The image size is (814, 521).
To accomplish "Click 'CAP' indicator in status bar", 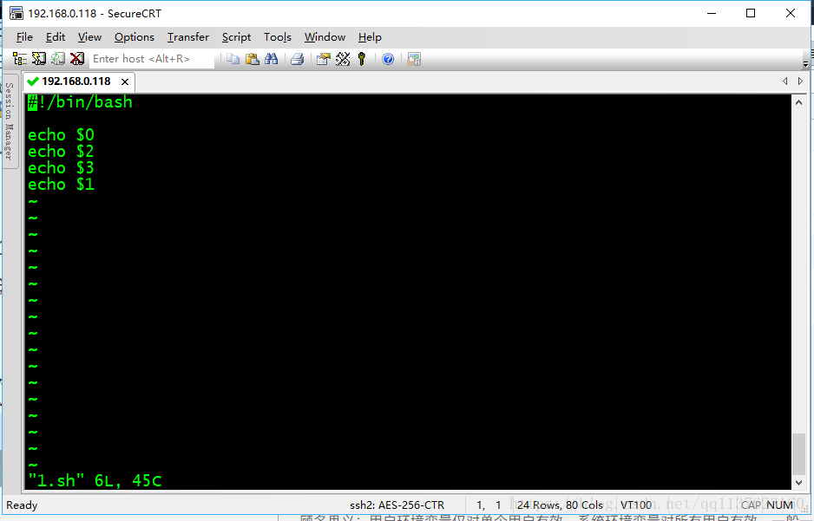I will coord(751,505).
